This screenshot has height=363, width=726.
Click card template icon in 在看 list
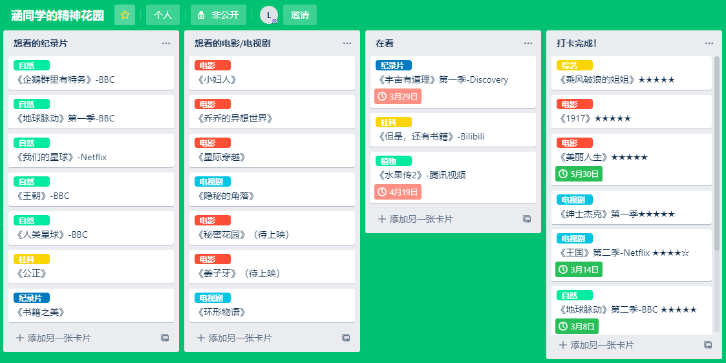pos(527,219)
